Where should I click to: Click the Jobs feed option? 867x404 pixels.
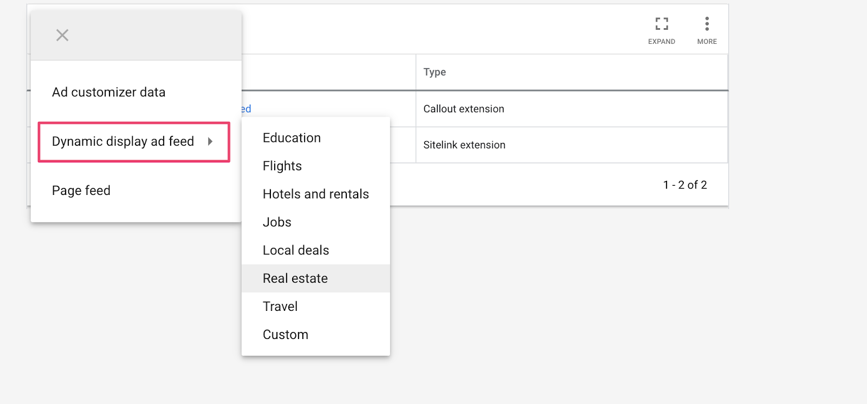coord(277,223)
